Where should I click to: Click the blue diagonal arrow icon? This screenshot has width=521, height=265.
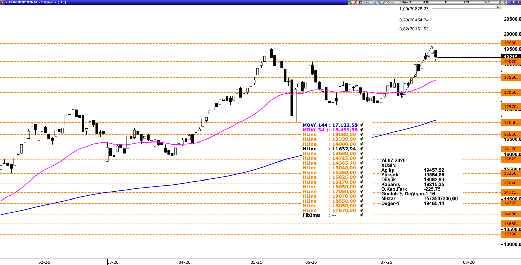(x=500, y=2)
